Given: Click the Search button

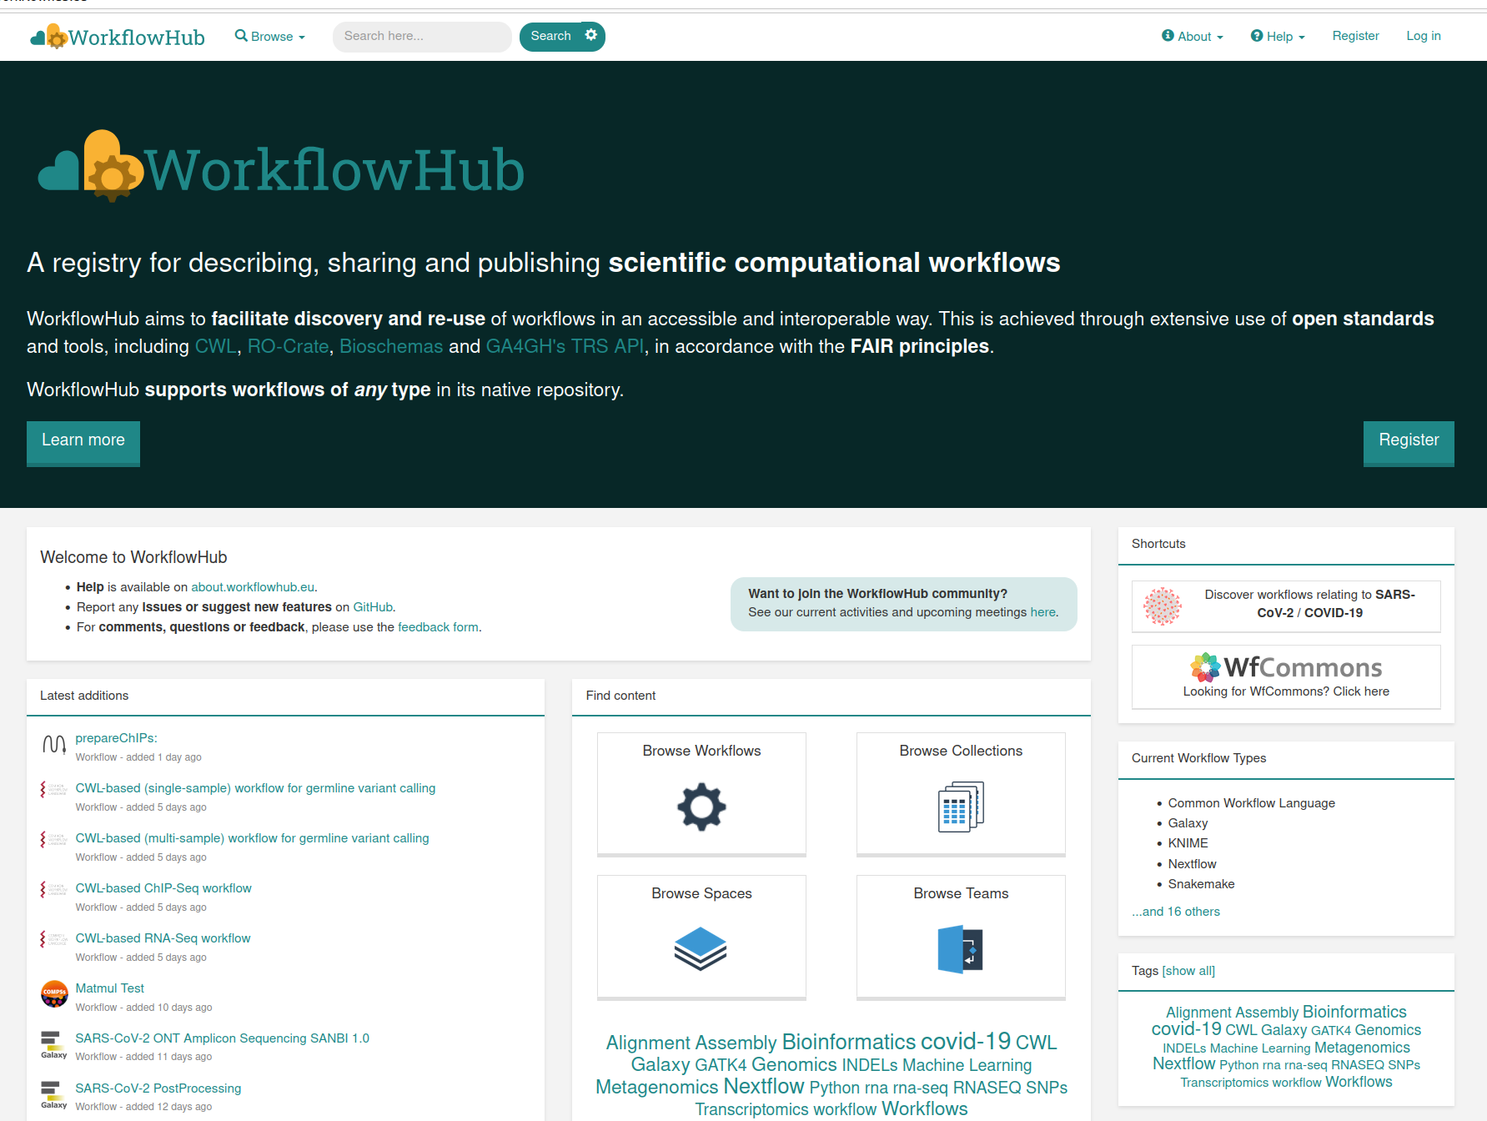Looking at the screenshot, I should pyautogui.click(x=550, y=36).
